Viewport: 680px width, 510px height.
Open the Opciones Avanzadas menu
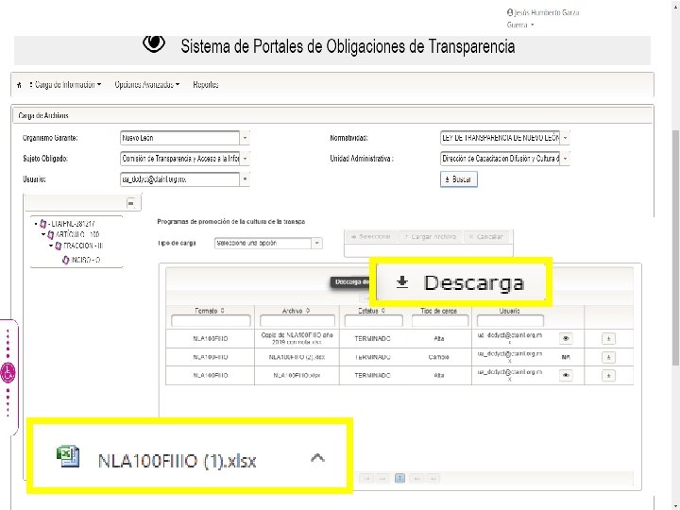[x=147, y=85]
